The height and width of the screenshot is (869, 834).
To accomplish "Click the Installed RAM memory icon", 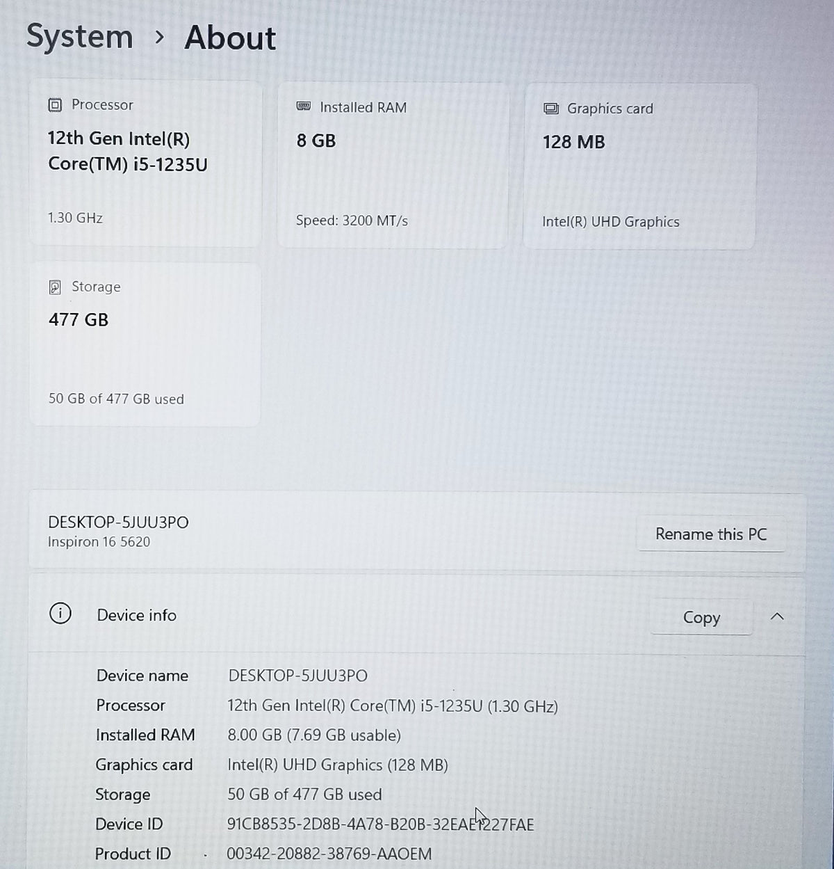I will 304,106.
